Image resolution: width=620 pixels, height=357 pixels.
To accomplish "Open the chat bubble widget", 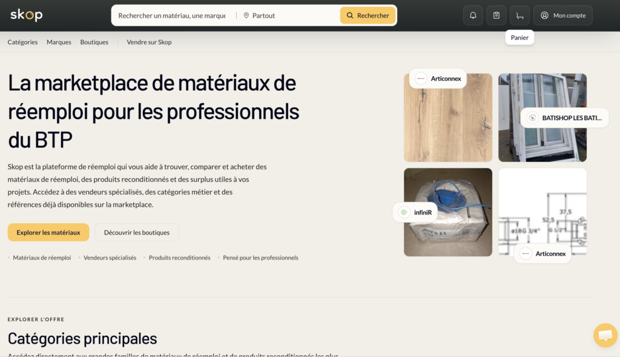I will click(x=605, y=335).
